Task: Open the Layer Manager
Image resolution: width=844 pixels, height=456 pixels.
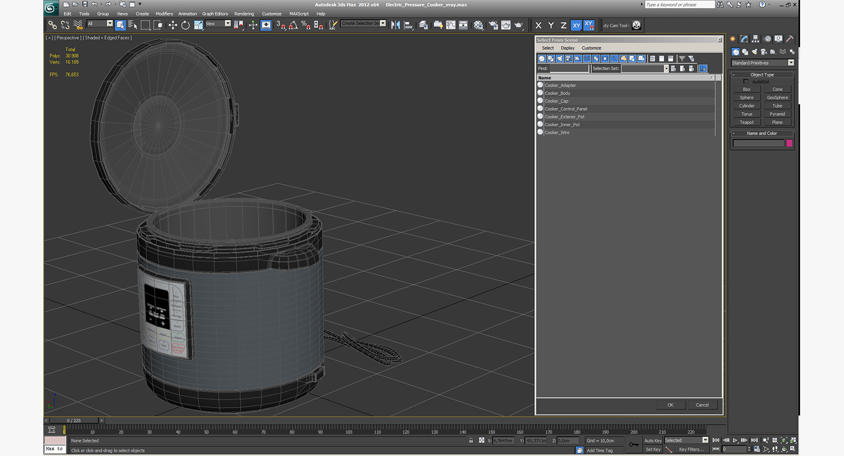Action: [423, 25]
